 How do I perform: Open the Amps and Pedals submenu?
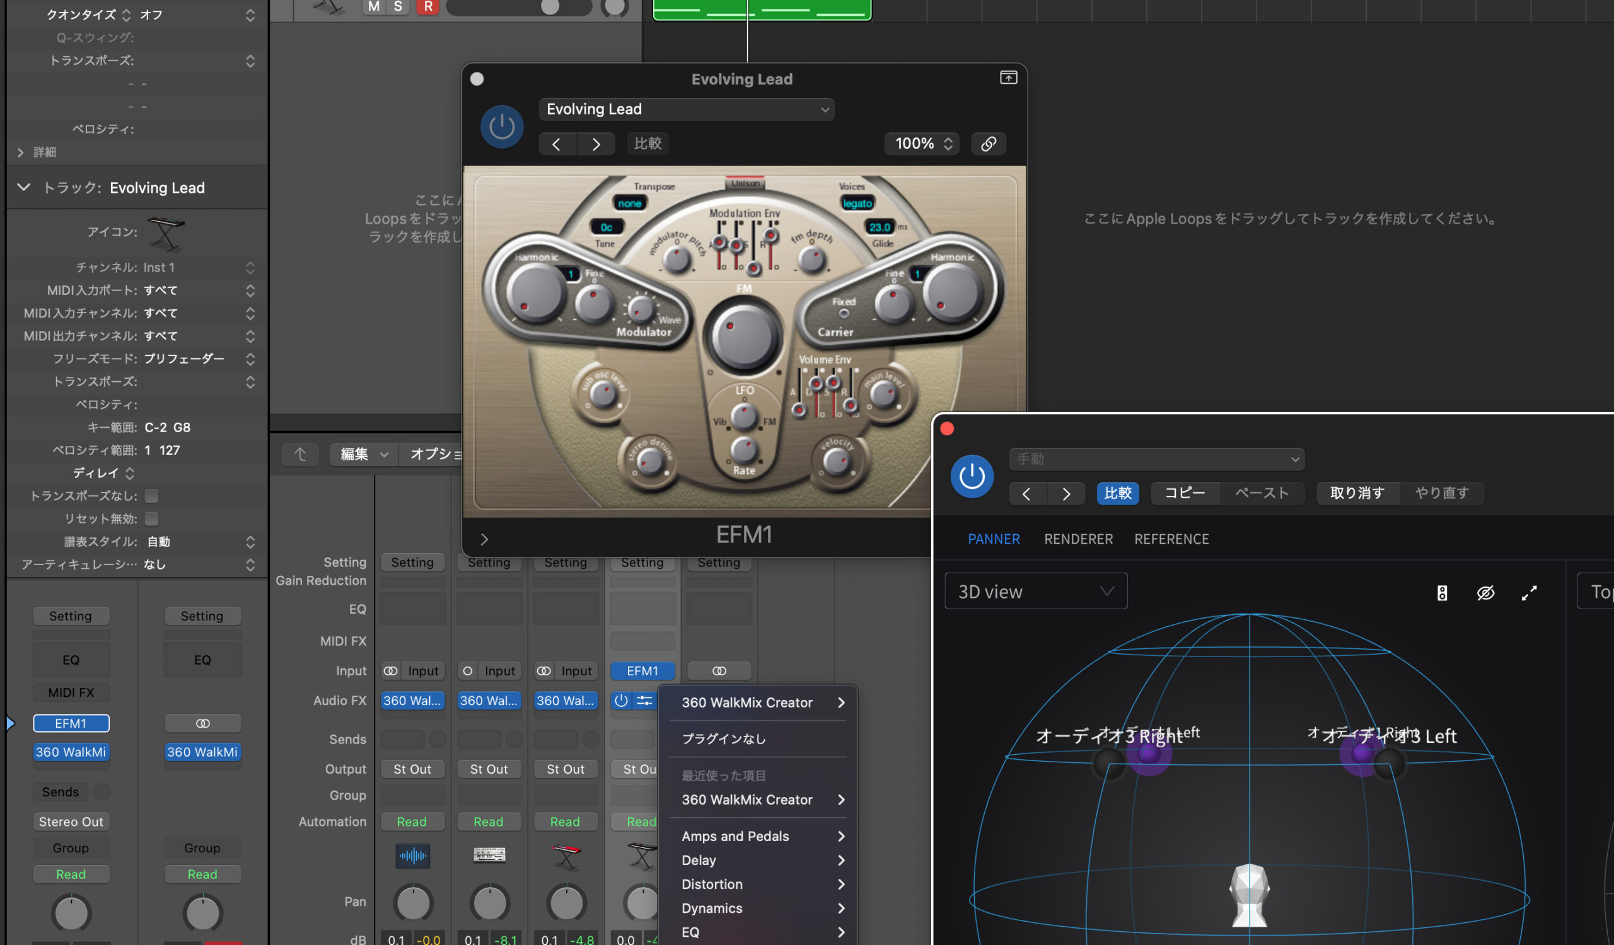pyautogui.click(x=757, y=836)
